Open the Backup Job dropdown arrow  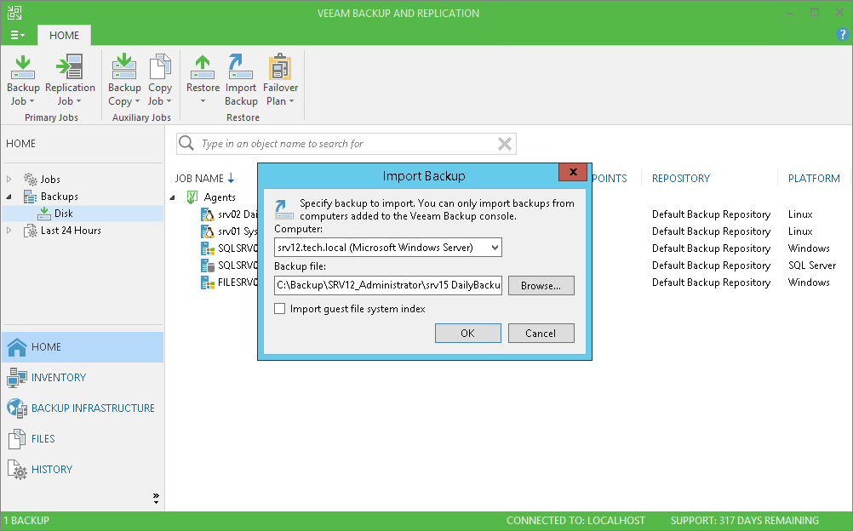(31, 101)
